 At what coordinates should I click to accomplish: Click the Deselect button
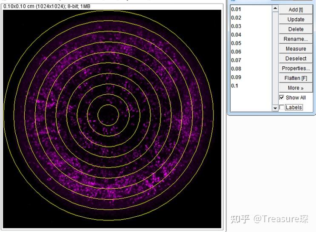pyautogui.click(x=296, y=58)
